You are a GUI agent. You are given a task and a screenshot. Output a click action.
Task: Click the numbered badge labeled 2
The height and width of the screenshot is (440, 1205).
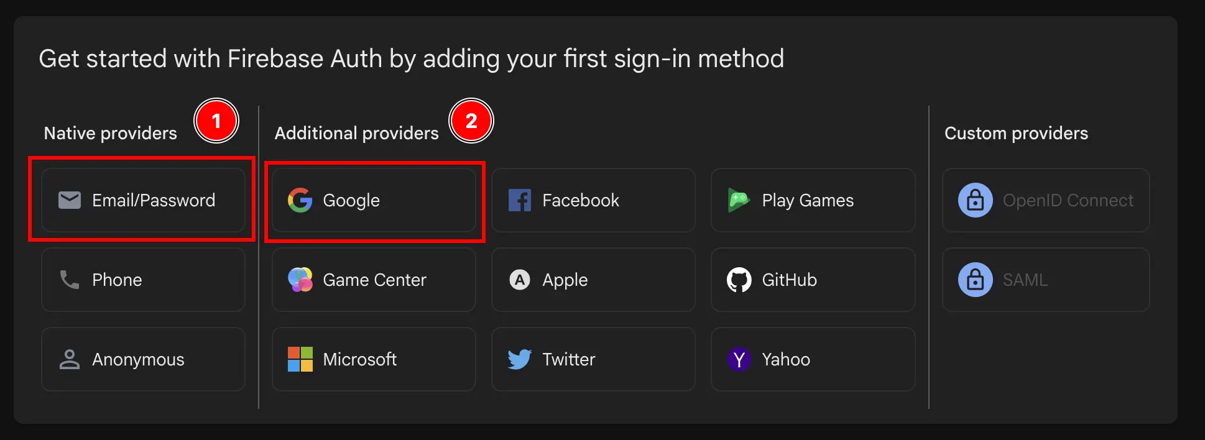[x=471, y=121]
